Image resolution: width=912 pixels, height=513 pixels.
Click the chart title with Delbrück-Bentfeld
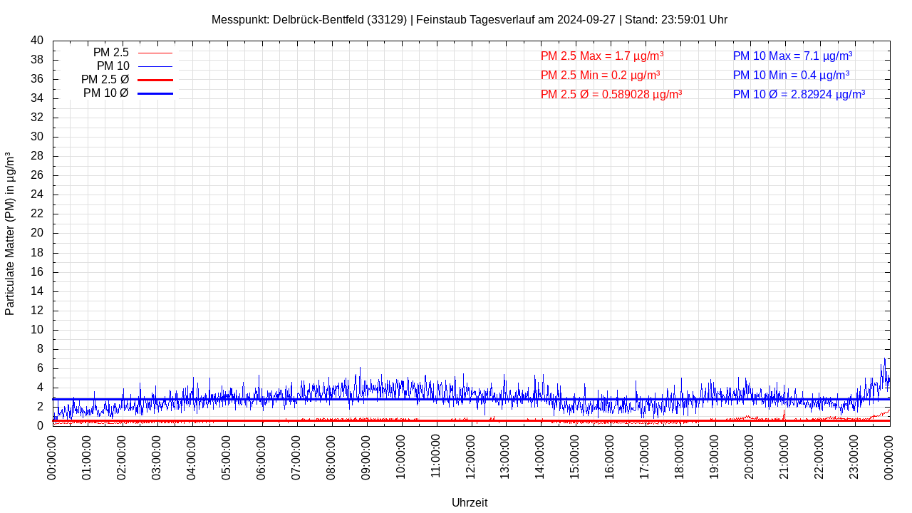[470, 19]
